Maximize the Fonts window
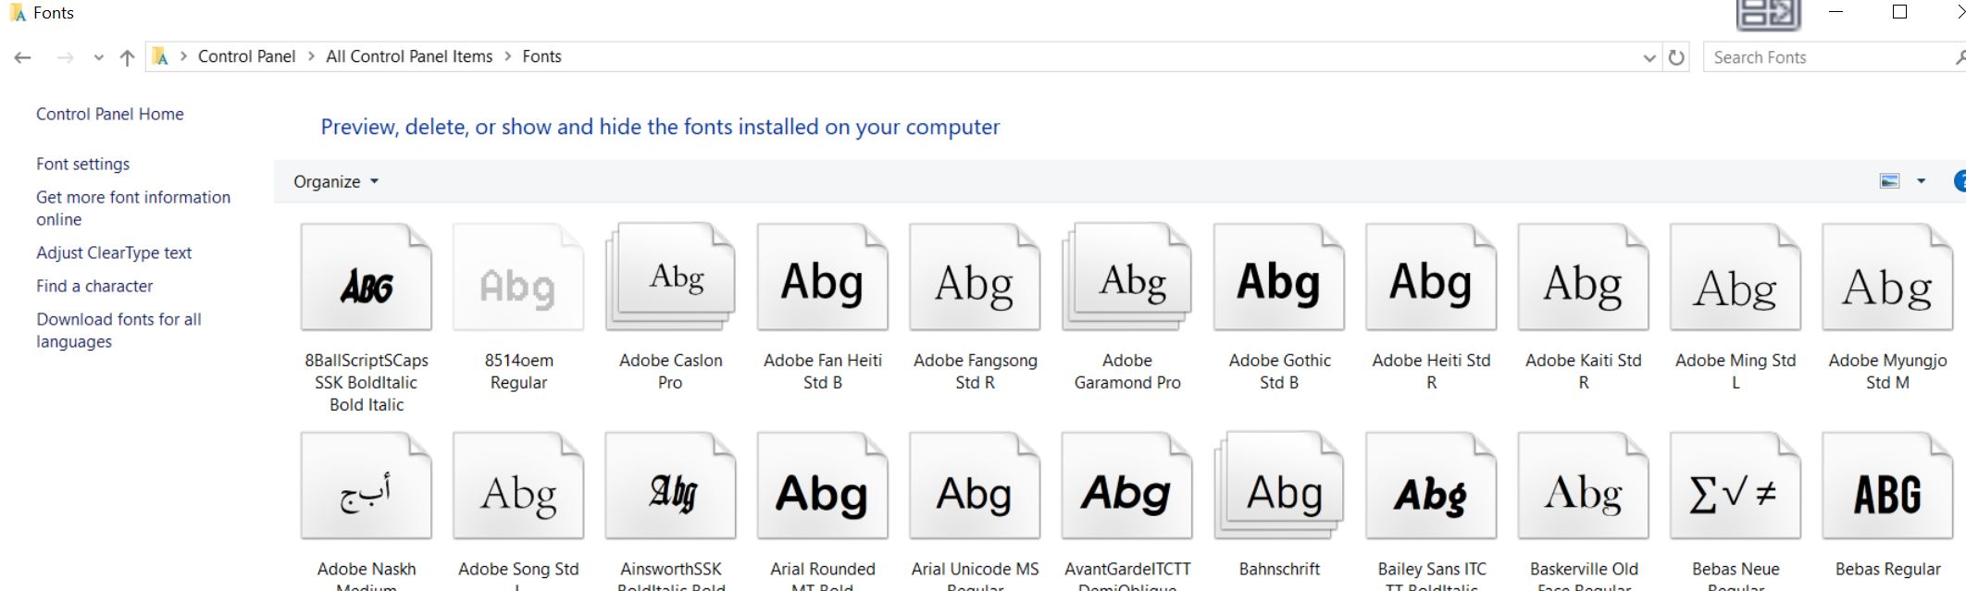This screenshot has width=1966, height=591. tap(1899, 12)
